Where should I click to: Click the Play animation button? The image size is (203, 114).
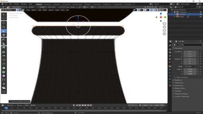click(85, 105)
